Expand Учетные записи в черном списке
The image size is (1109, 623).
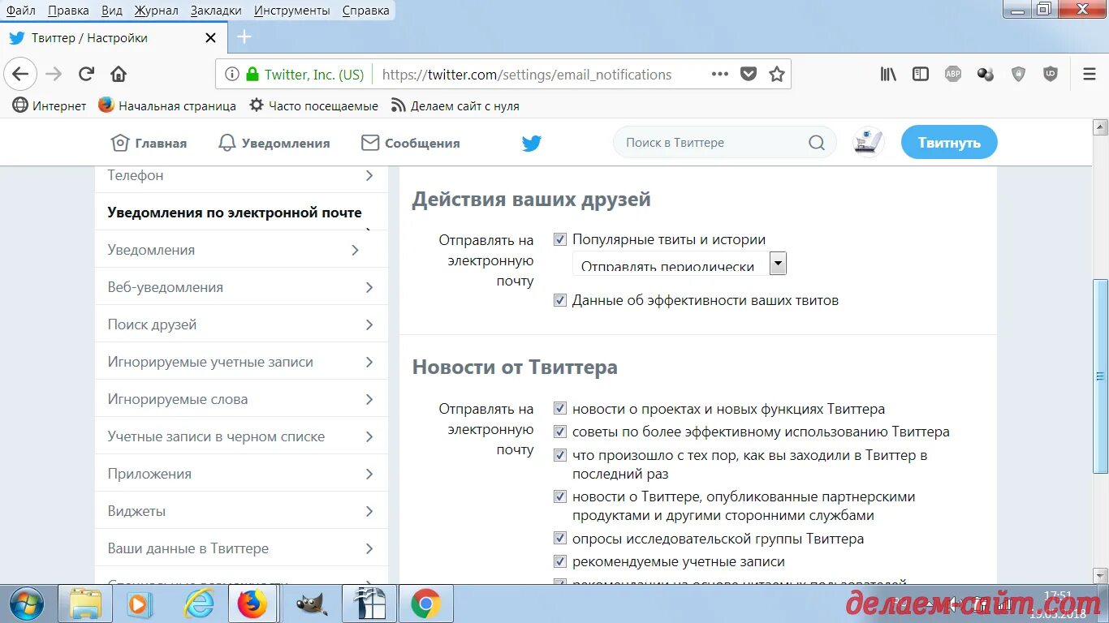242,436
